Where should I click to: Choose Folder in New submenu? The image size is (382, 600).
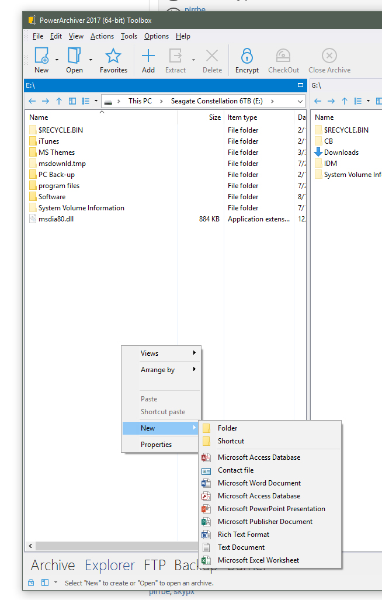tap(270, 428)
